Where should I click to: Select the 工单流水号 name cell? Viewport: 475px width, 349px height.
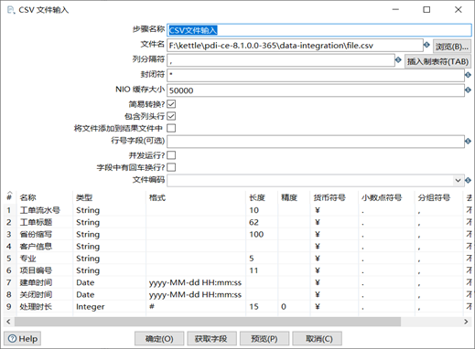pos(45,210)
